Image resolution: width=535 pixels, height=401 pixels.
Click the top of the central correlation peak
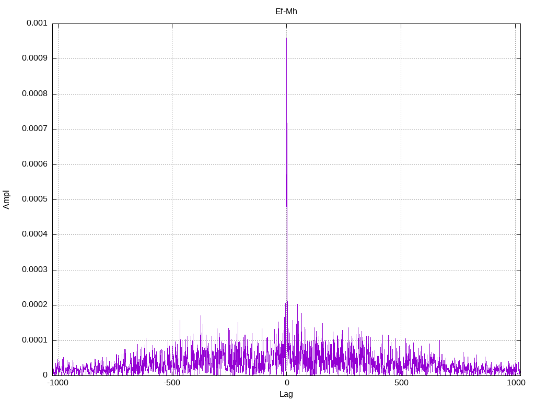click(x=287, y=39)
